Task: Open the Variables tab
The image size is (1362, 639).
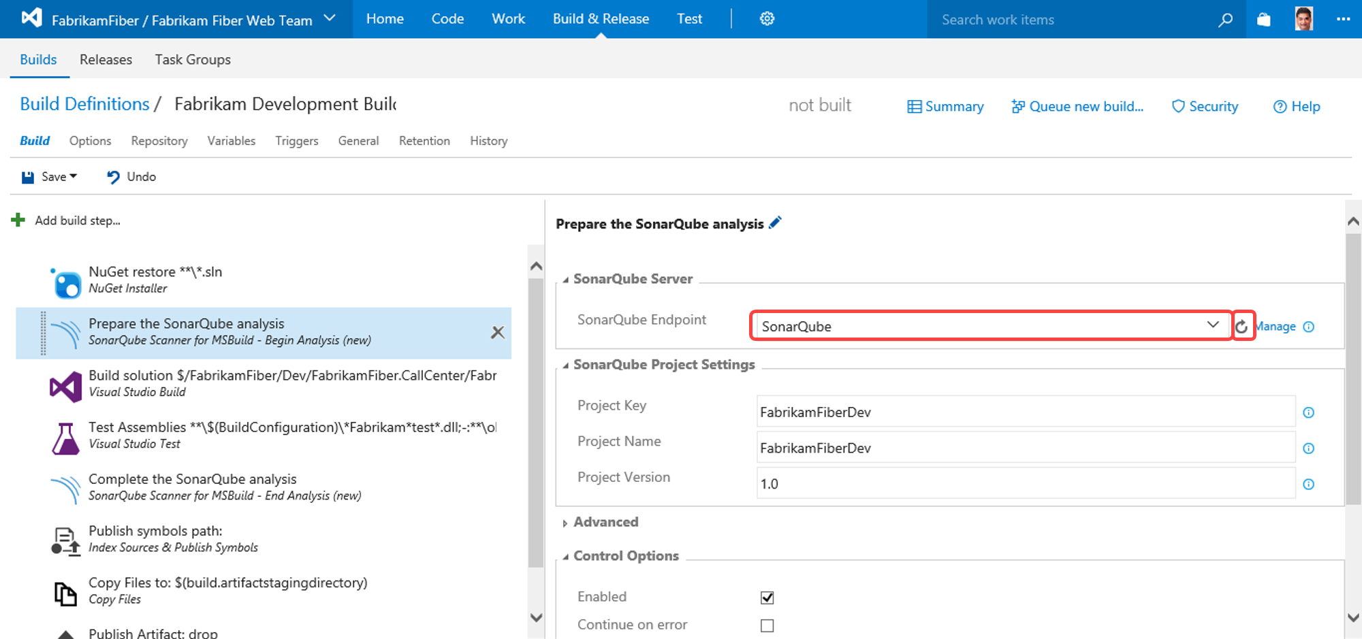Action: pyautogui.click(x=232, y=141)
